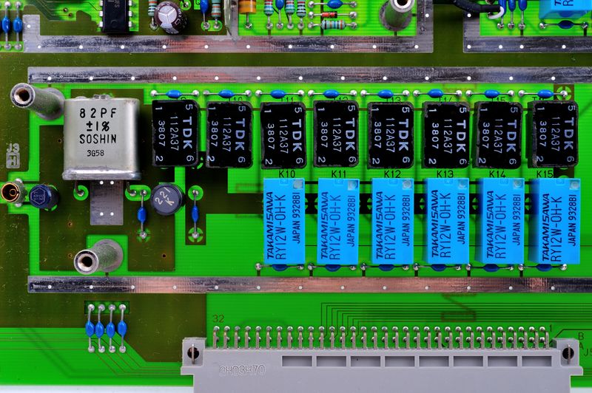
Task: Select the blue relay marked K14
Action: [x=501, y=222]
